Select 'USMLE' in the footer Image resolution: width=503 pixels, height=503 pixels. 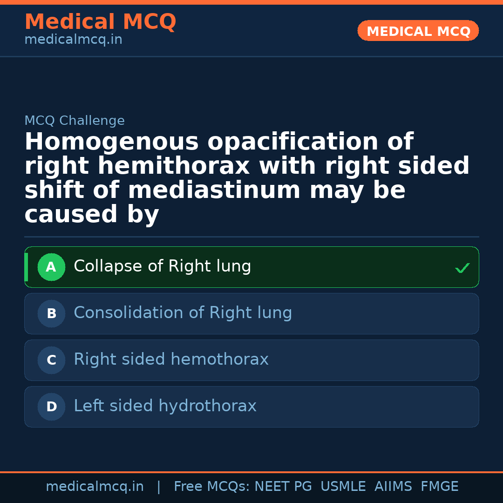tap(343, 487)
